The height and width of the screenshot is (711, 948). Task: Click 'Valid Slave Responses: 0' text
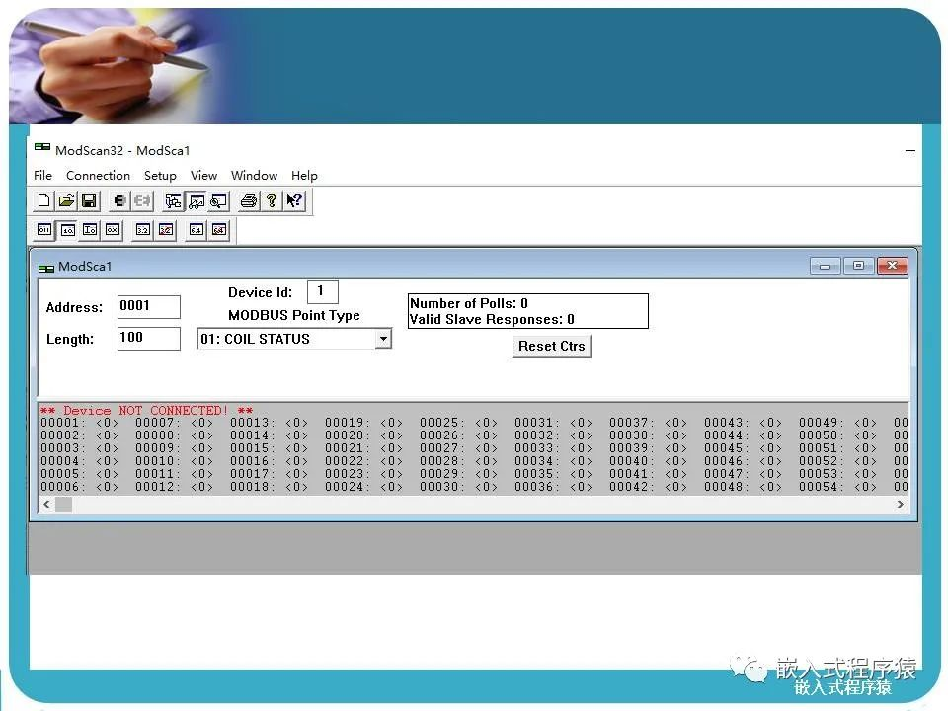[x=492, y=319]
